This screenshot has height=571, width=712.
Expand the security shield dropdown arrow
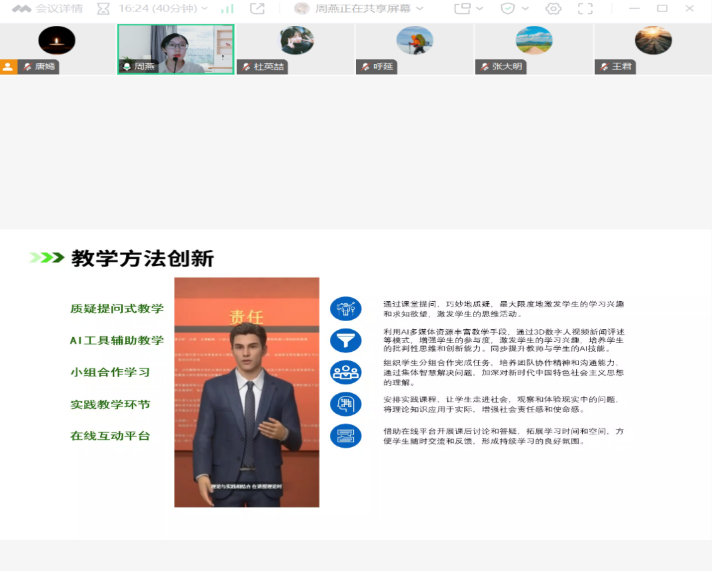(525, 9)
